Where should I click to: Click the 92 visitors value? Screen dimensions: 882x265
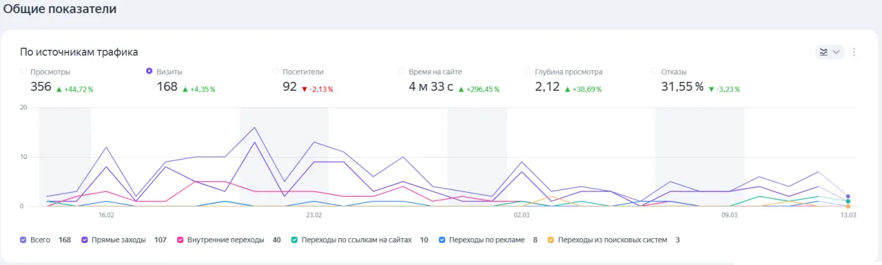pos(290,87)
